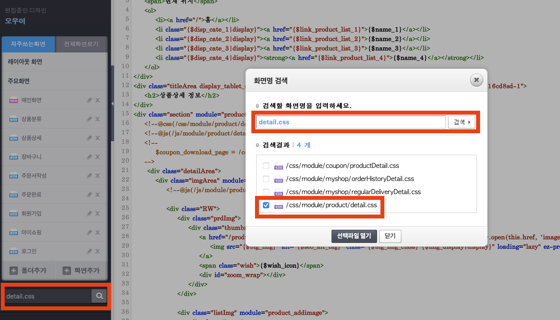Click the magnifier icon beside the sidebar search
This screenshot has height=320, width=560.
tap(99, 296)
